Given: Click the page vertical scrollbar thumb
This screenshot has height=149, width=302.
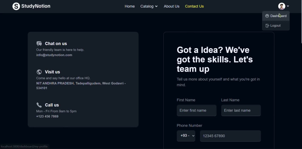Looking at the screenshot, I should [x=301, y=21].
